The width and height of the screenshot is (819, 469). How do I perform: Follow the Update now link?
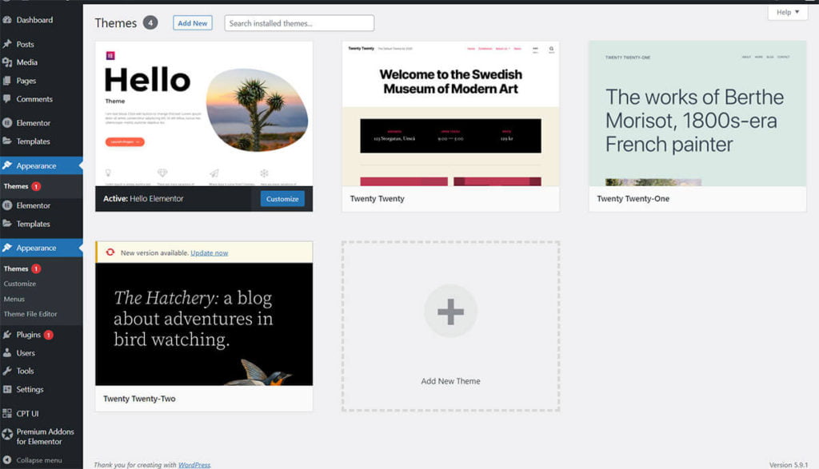pyautogui.click(x=209, y=253)
